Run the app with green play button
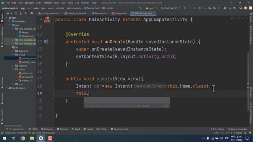Screen dimensions: 253x142 [185, 8]
